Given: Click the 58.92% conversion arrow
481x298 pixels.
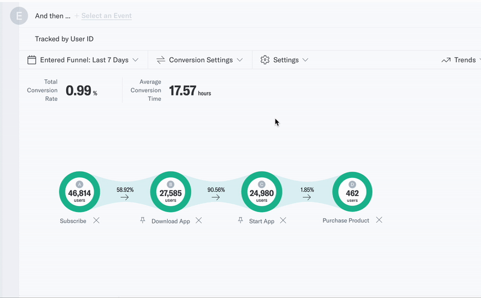Looking at the screenshot, I should tap(124, 198).
